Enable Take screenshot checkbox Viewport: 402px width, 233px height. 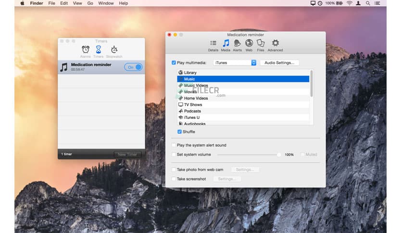174,179
